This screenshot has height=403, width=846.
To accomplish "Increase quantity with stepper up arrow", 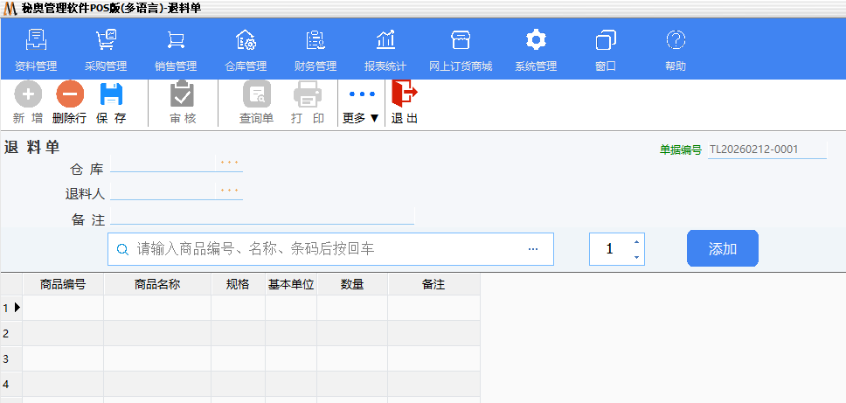I will coord(636,242).
